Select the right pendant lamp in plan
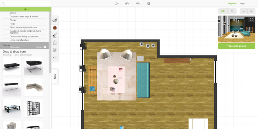 click(127, 55)
